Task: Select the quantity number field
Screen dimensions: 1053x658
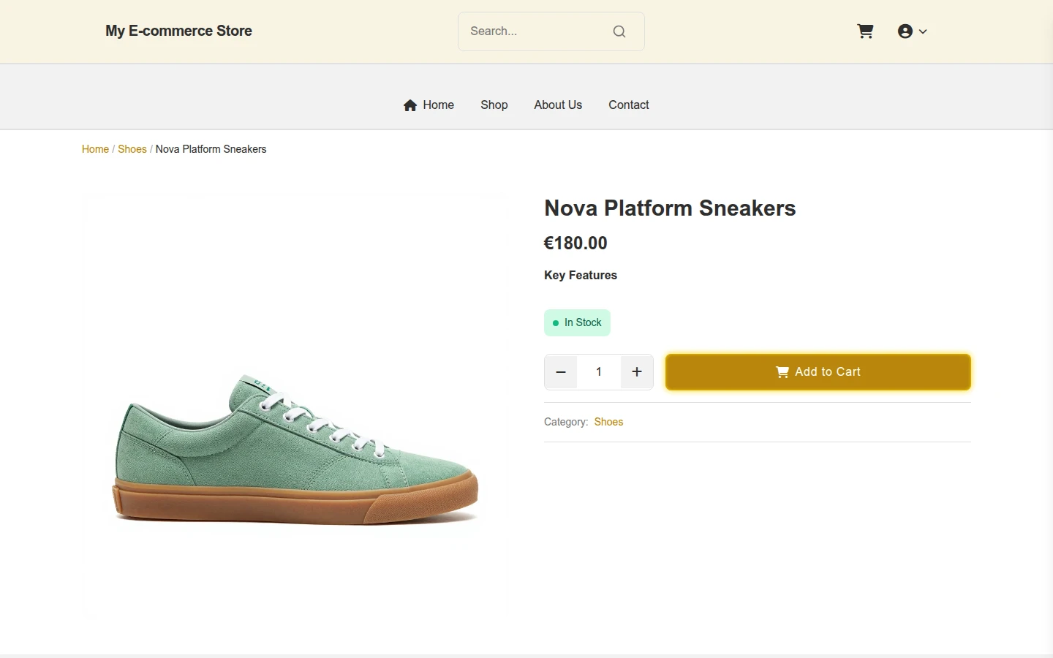Action: (x=599, y=372)
